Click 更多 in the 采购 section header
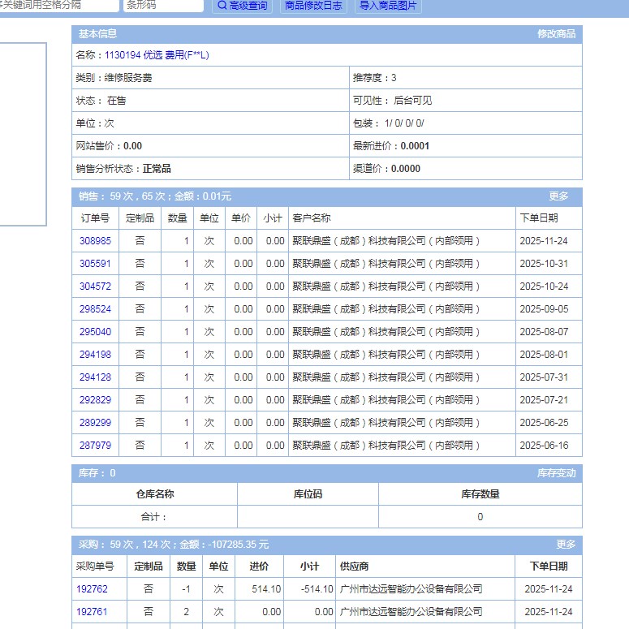 (x=566, y=545)
